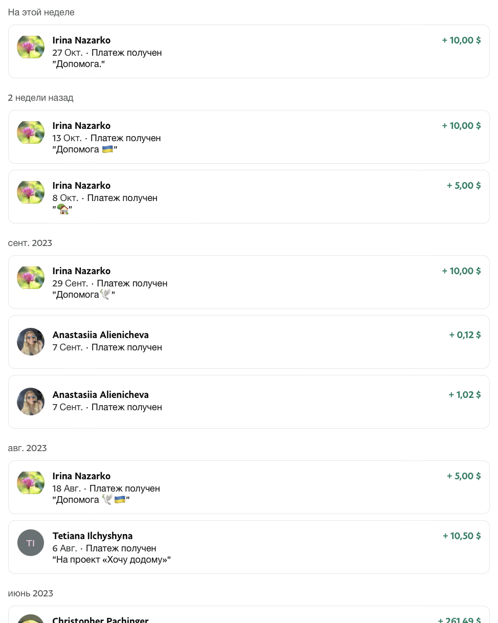Click the + 1,02 $ amount

pyautogui.click(x=465, y=395)
